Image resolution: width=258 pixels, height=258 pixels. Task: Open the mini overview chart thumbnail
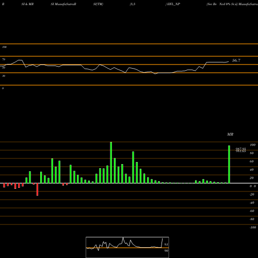pyautogui.click(x=127, y=247)
